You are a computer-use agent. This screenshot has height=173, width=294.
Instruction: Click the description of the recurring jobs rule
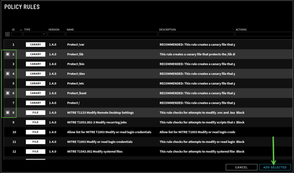point(197,122)
